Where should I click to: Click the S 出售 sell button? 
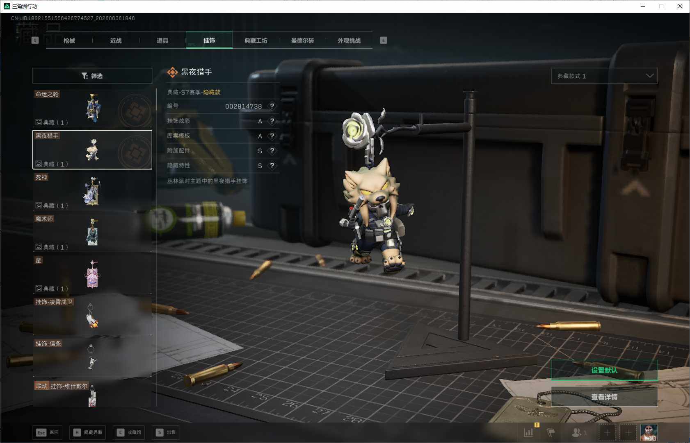click(166, 432)
